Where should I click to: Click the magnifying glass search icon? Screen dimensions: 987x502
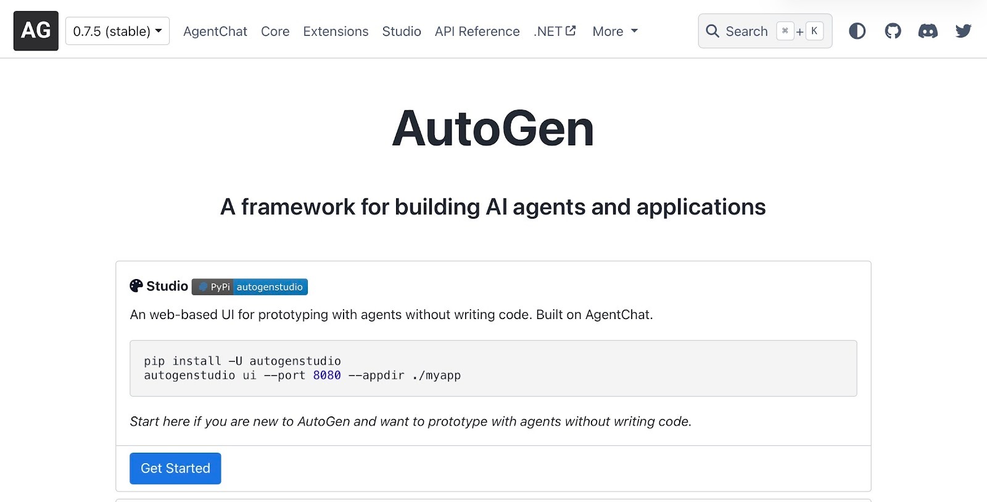tap(712, 31)
